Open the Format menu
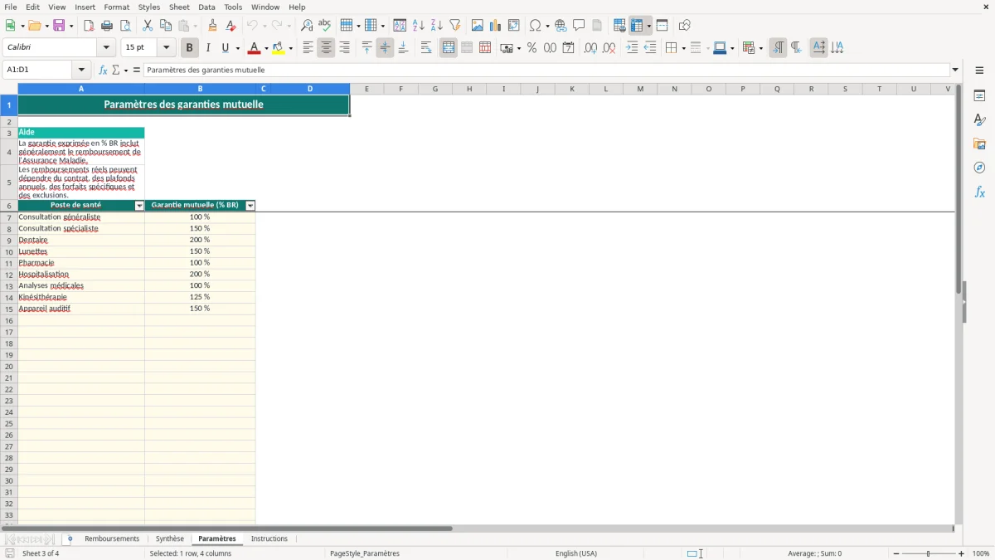This screenshot has width=995, height=560. [116, 7]
